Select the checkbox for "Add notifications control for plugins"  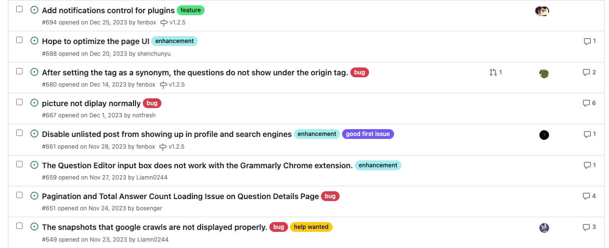click(x=20, y=9)
